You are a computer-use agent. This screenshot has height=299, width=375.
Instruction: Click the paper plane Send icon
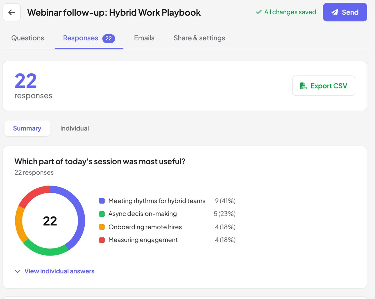point(335,12)
